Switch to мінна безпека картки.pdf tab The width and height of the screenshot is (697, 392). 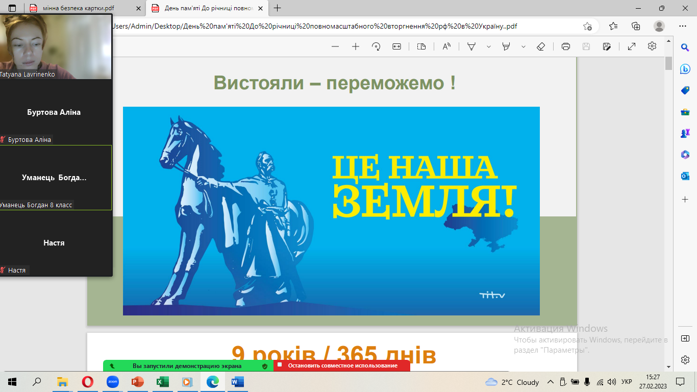[85, 8]
